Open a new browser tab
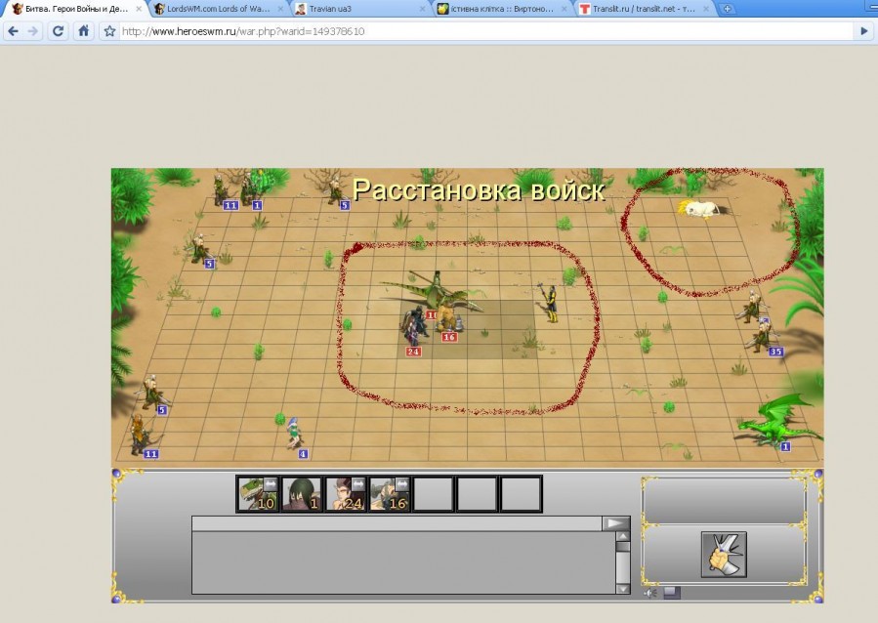Screen dimensions: 878x623 click(727, 9)
